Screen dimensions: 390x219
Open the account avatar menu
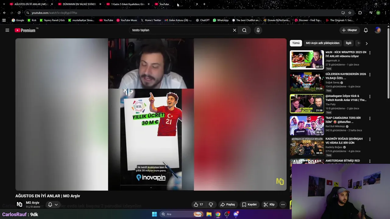[378, 30]
